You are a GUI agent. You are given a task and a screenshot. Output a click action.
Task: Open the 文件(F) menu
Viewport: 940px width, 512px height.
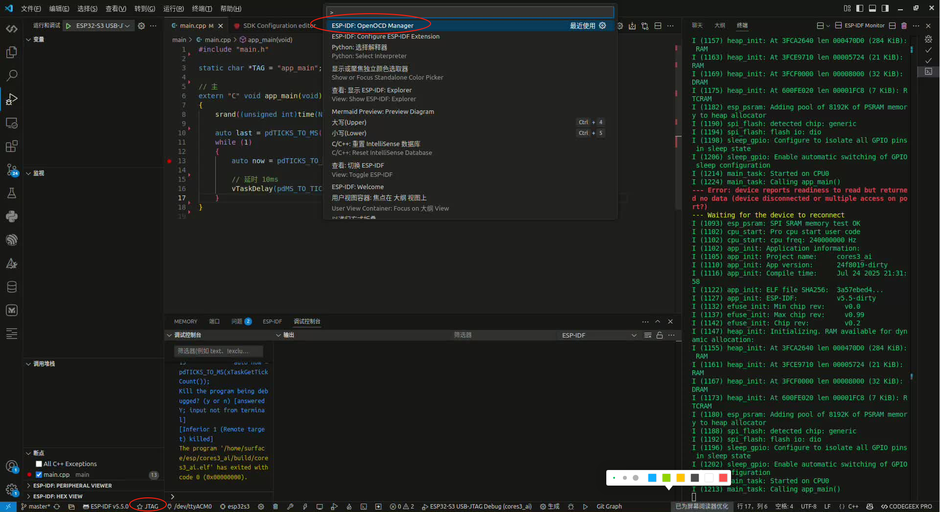point(31,8)
